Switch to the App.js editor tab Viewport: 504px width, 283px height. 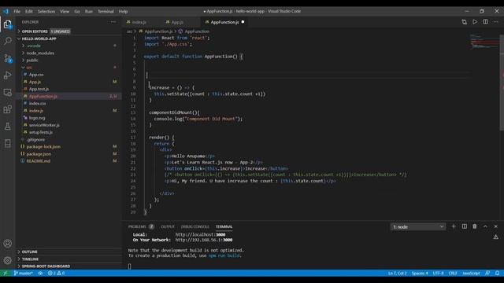pyautogui.click(x=177, y=22)
